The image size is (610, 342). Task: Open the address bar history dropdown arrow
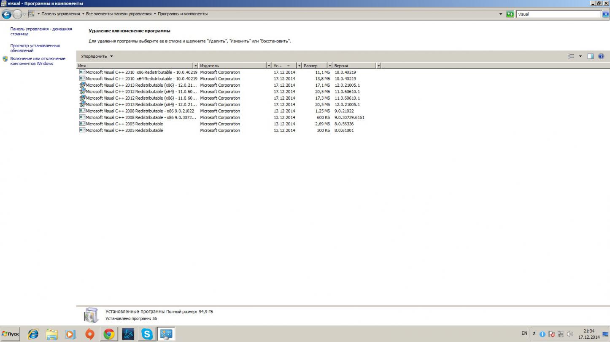(501, 14)
